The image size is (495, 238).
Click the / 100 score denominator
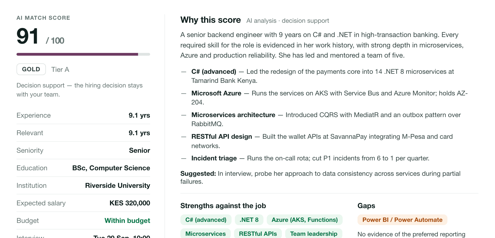[55, 41]
